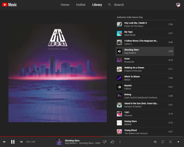Click the 2:08 / 3:48 time display
The height and width of the screenshot is (147, 184).
(30, 142)
